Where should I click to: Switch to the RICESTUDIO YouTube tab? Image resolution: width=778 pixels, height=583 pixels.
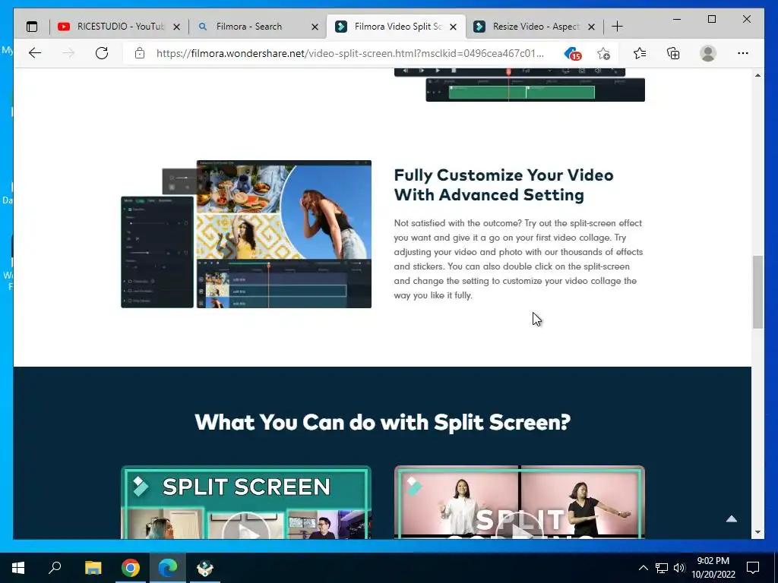[x=119, y=27]
